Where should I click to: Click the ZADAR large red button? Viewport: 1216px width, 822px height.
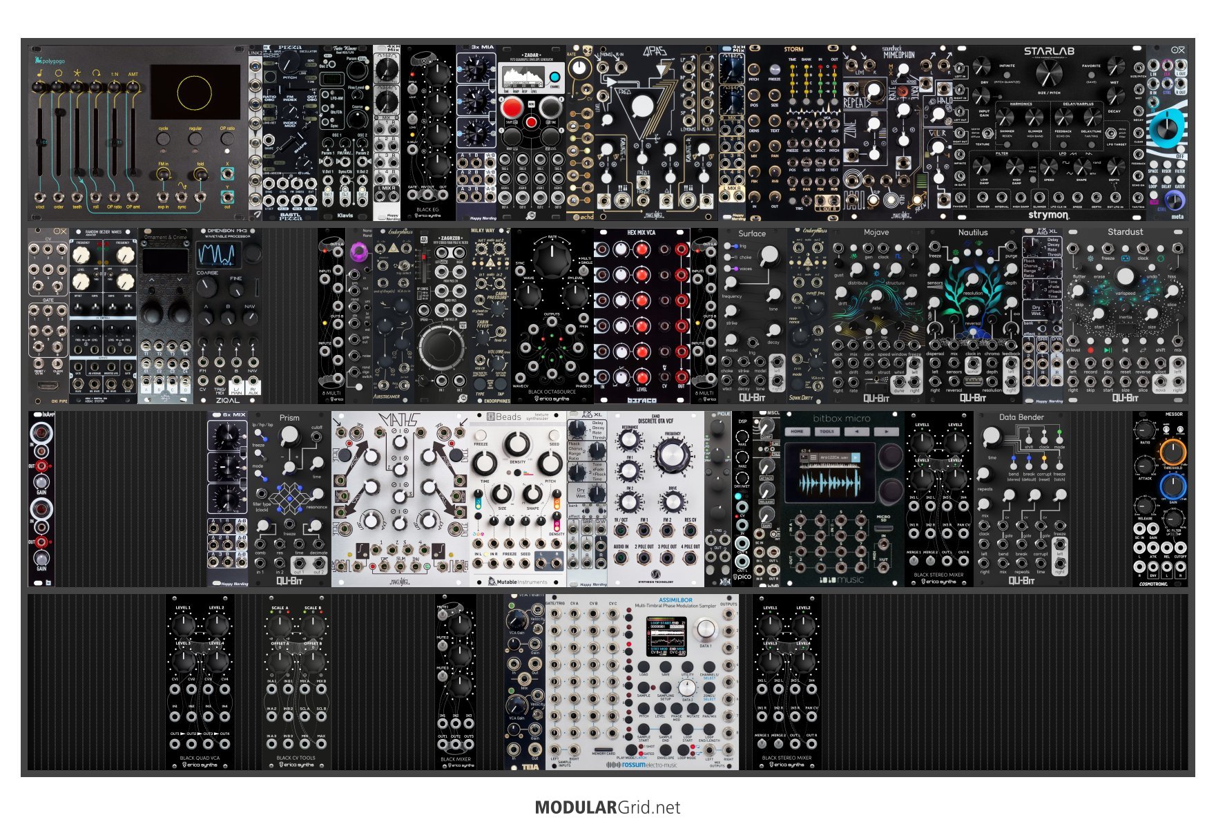[x=512, y=108]
